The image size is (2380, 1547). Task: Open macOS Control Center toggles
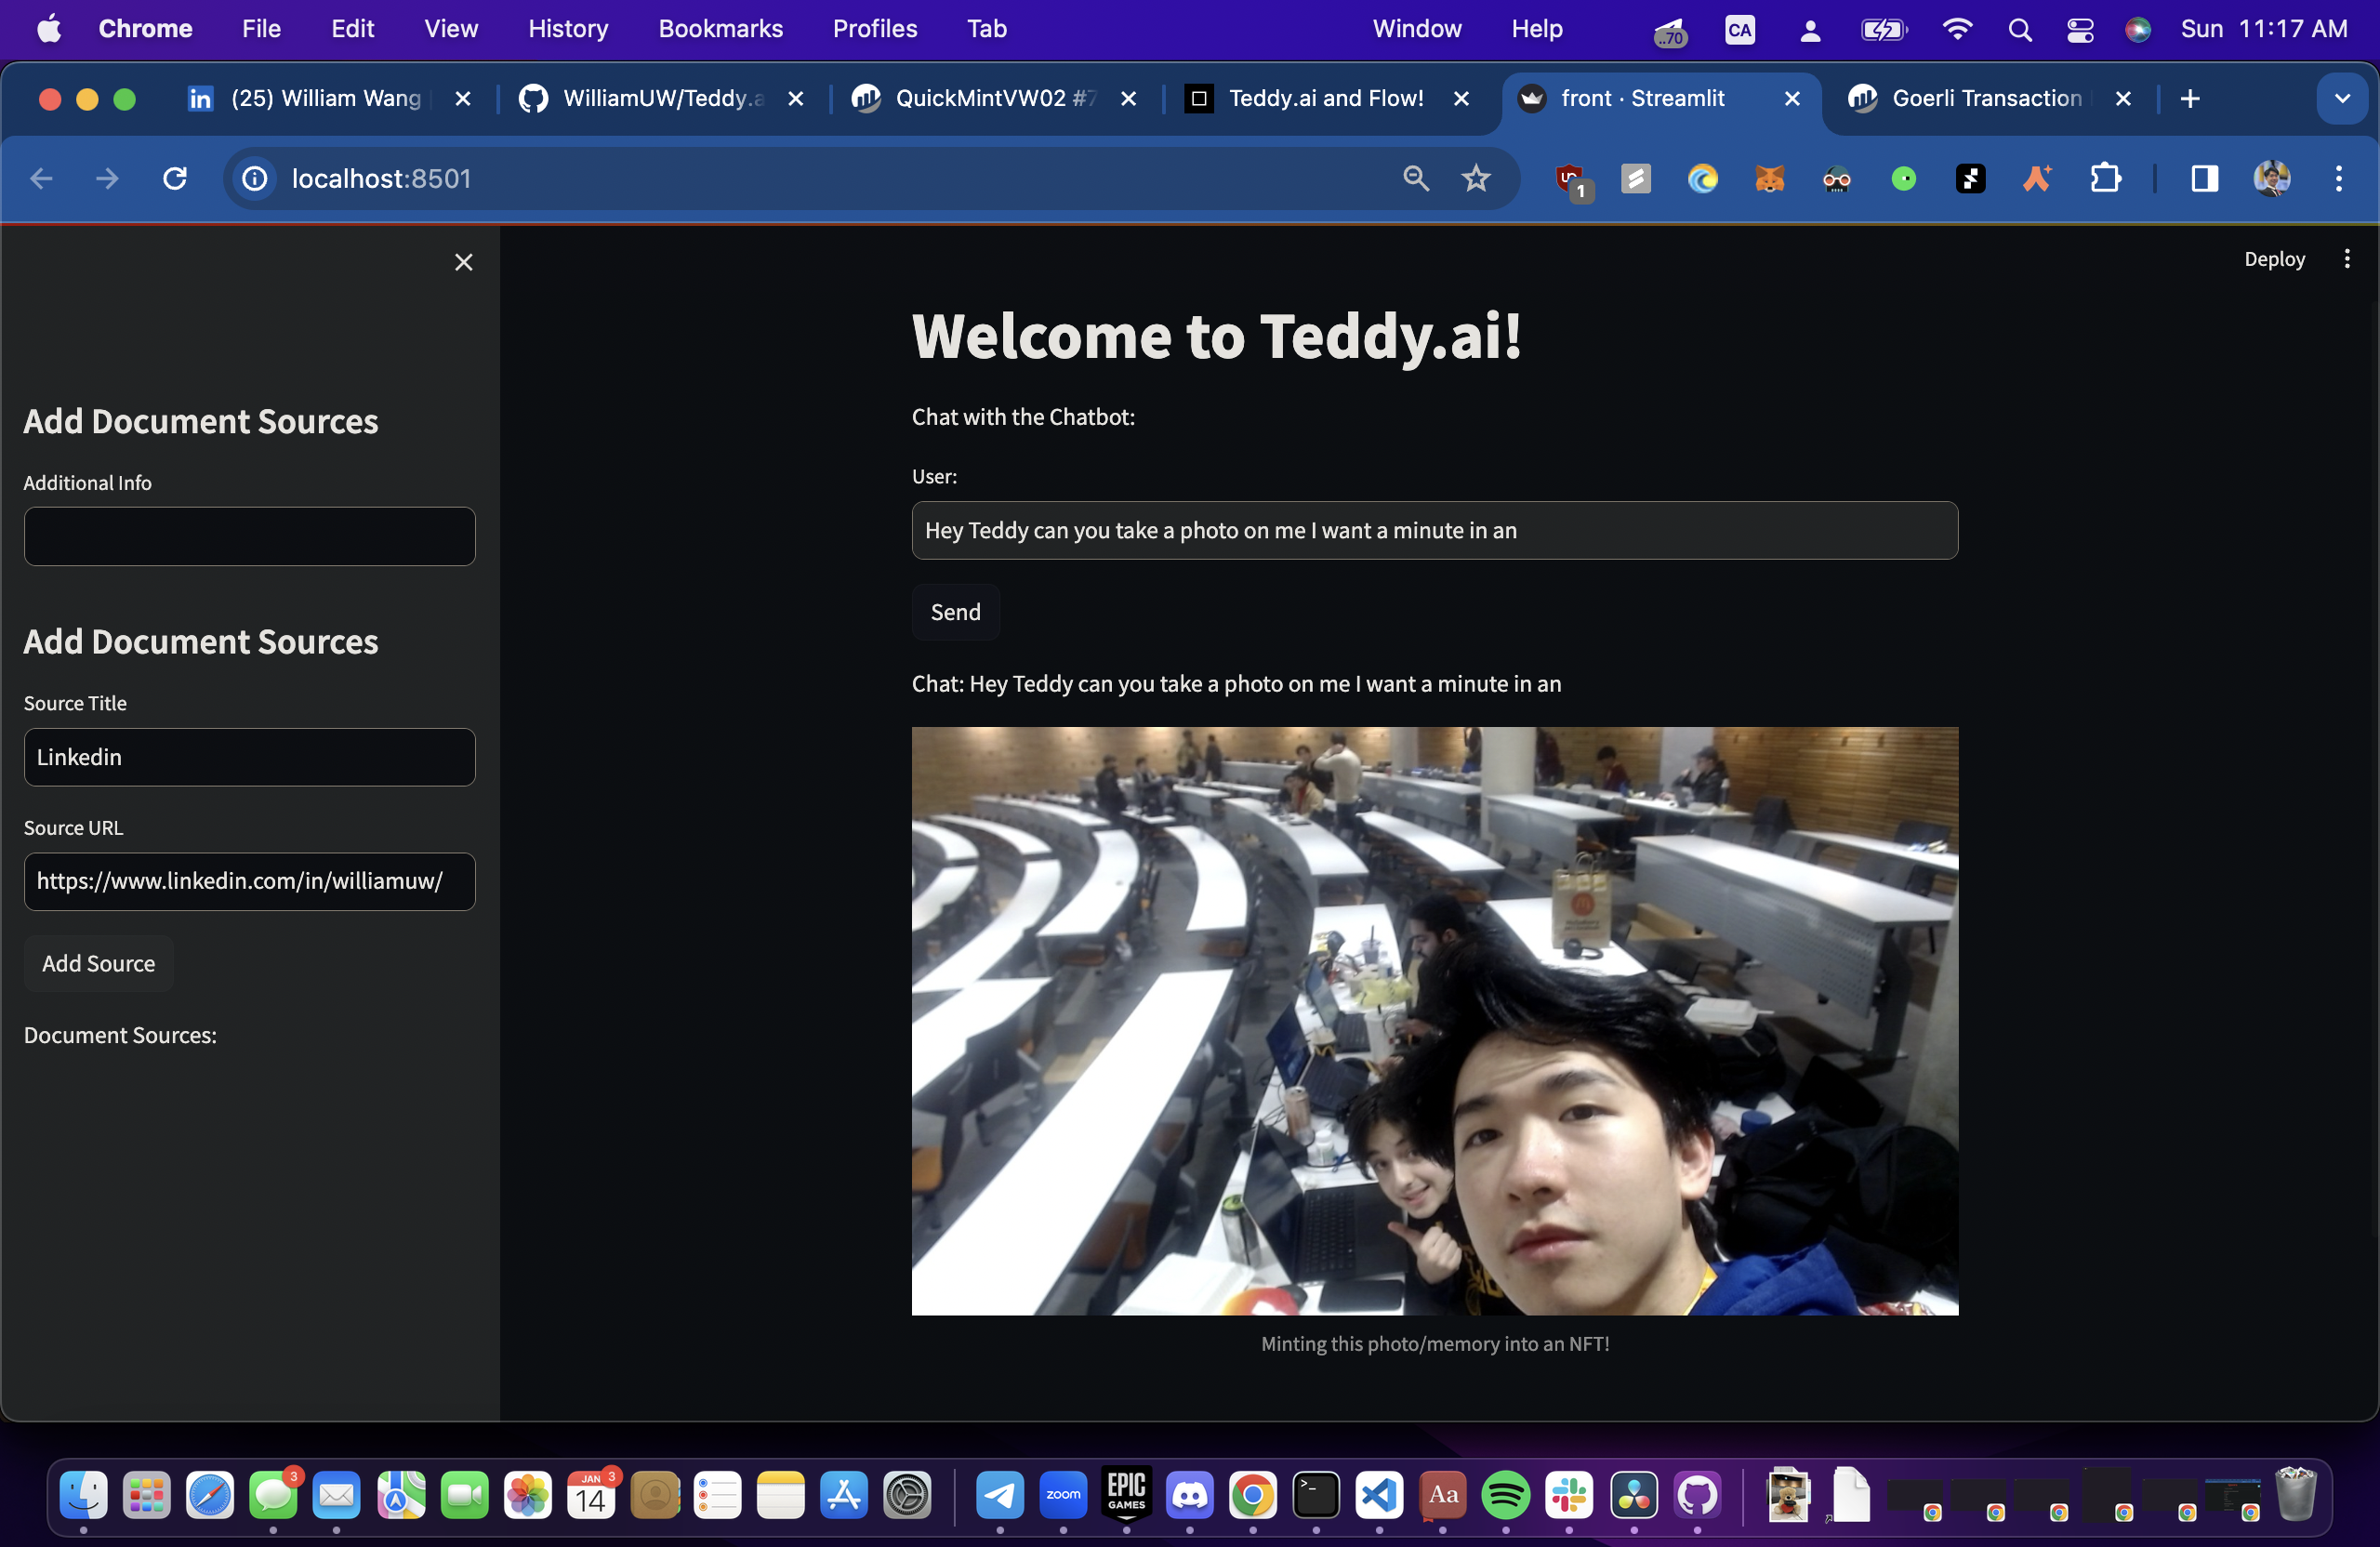coord(2079,30)
